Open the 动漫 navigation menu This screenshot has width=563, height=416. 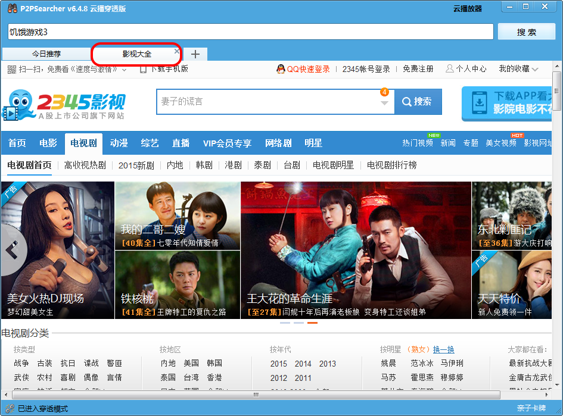click(119, 143)
